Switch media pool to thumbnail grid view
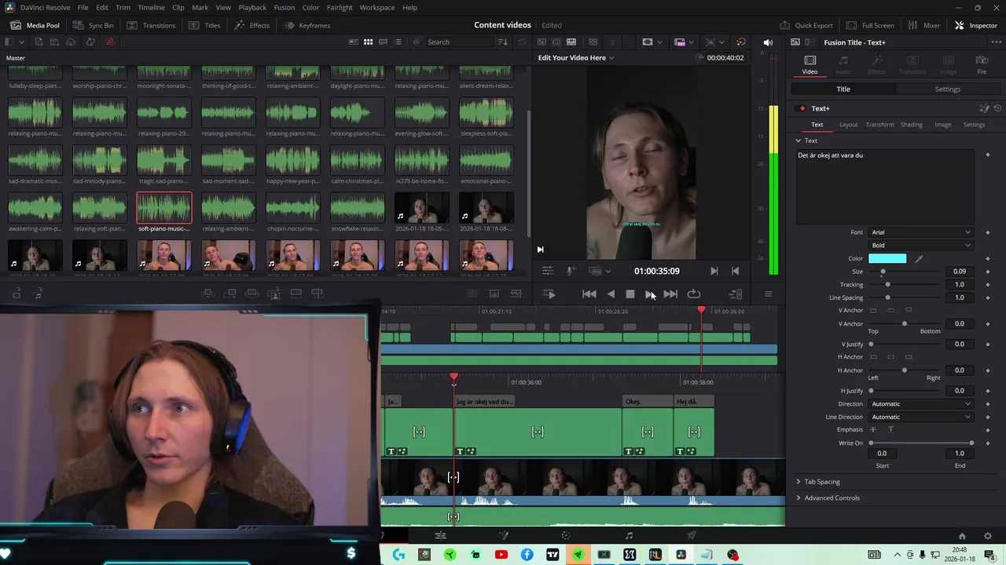Viewport: 1006px width, 565px height. pos(367,42)
